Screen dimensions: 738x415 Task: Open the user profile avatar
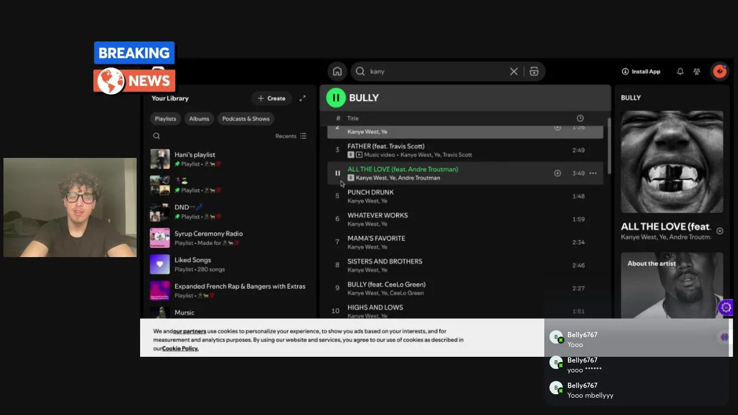click(720, 71)
